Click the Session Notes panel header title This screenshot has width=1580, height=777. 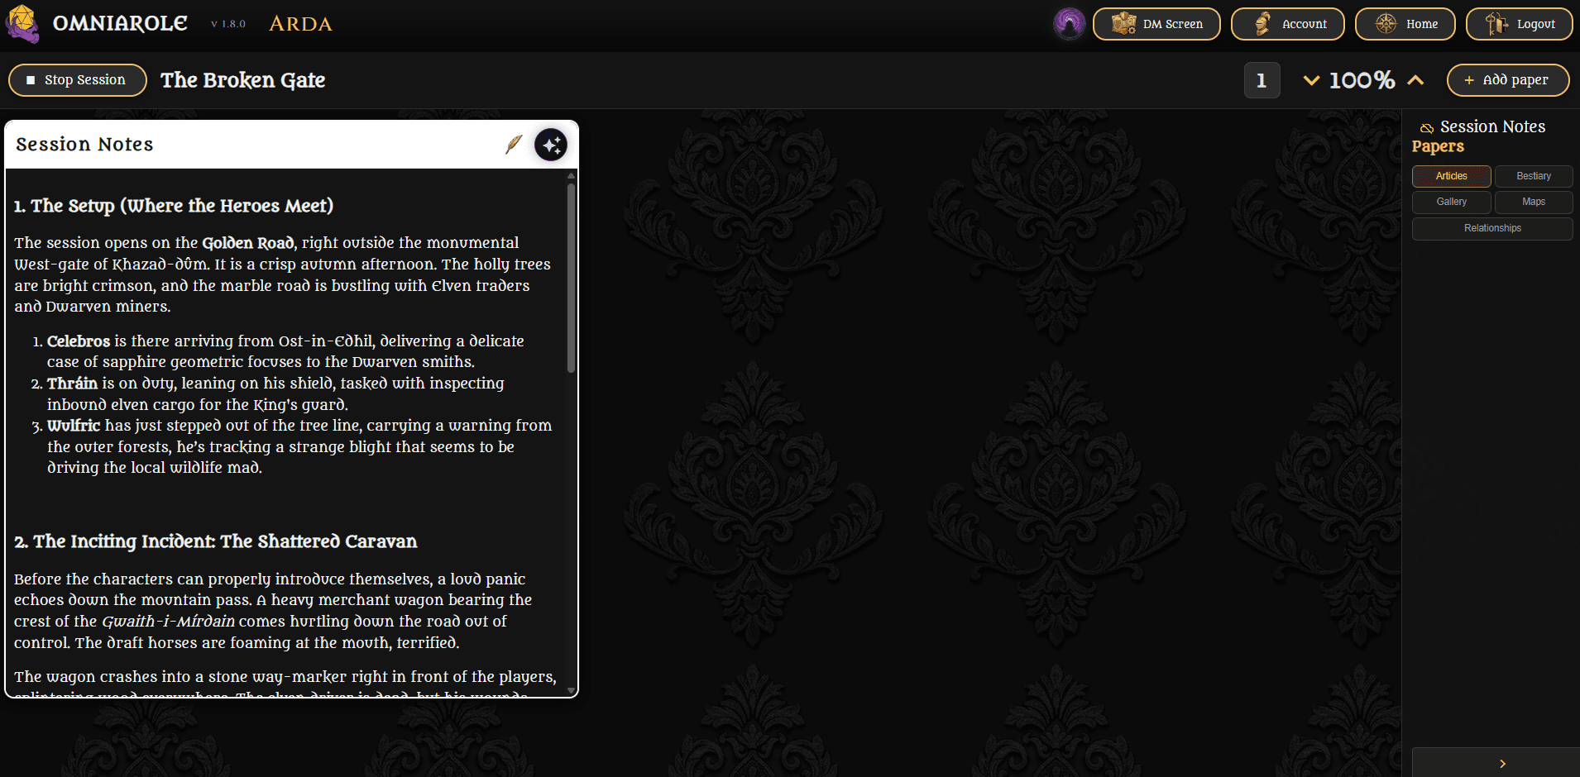click(84, 145)
